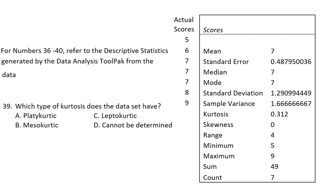Select the Range value 4
Viewport: 323px width, 188px height.
pyautogui.click(x=272, y=135)
